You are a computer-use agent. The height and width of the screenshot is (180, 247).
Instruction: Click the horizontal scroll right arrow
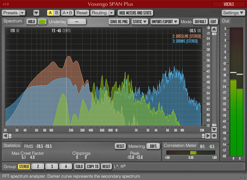coord(208,136)
